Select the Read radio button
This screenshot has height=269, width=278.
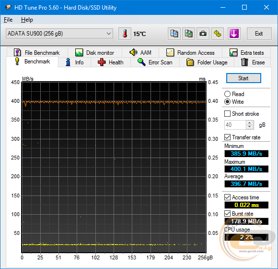[x=227, y=94]
